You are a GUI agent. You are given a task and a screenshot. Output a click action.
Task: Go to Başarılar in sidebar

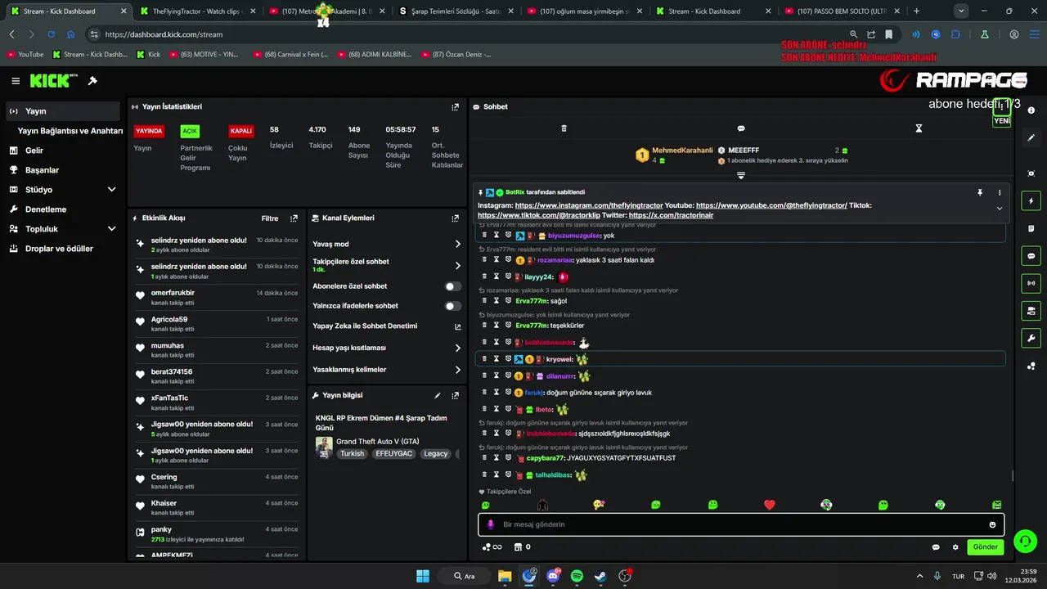pos(64,170)
